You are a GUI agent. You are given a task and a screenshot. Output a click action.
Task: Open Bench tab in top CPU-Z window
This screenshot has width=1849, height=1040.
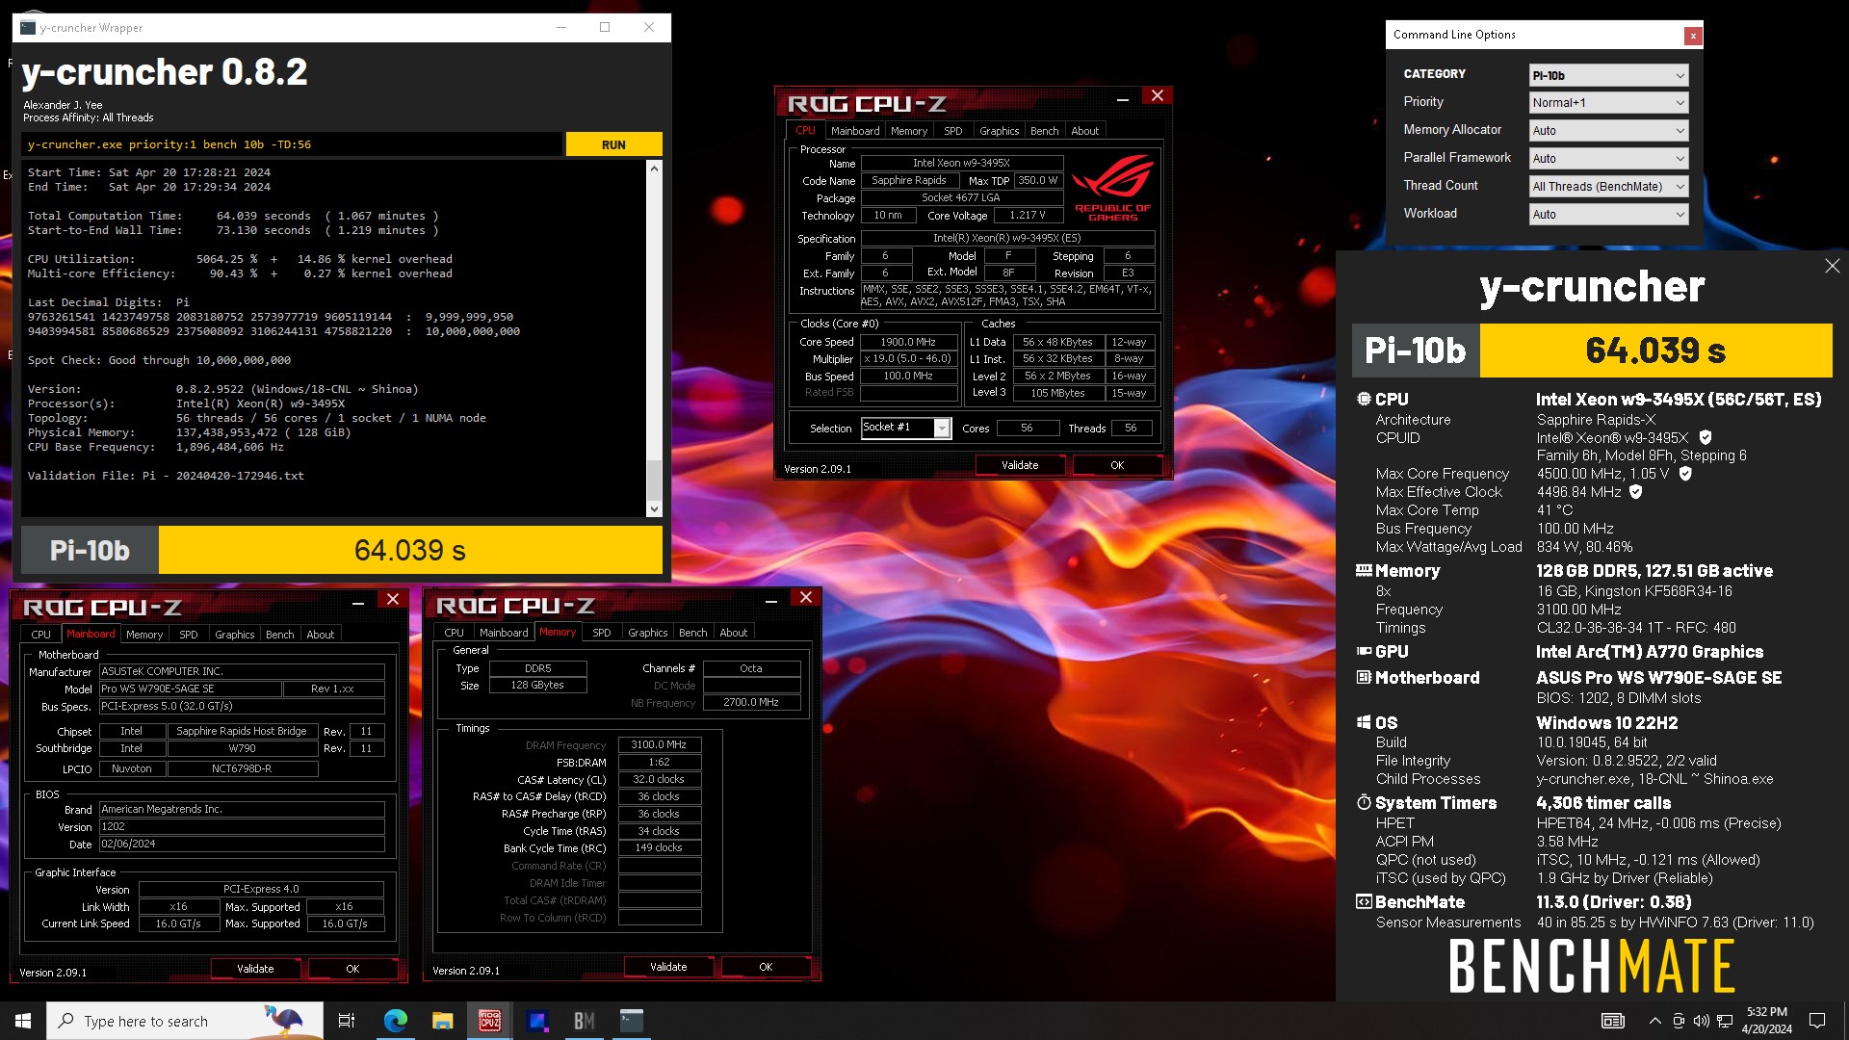pyautogui.click(x=1044, y=131)
